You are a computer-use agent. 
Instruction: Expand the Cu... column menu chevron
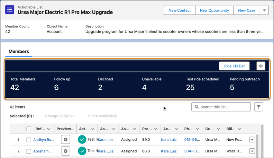[218, 129]
